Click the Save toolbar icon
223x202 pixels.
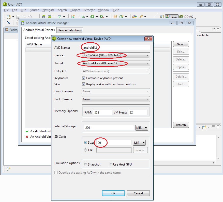(18, 17)
